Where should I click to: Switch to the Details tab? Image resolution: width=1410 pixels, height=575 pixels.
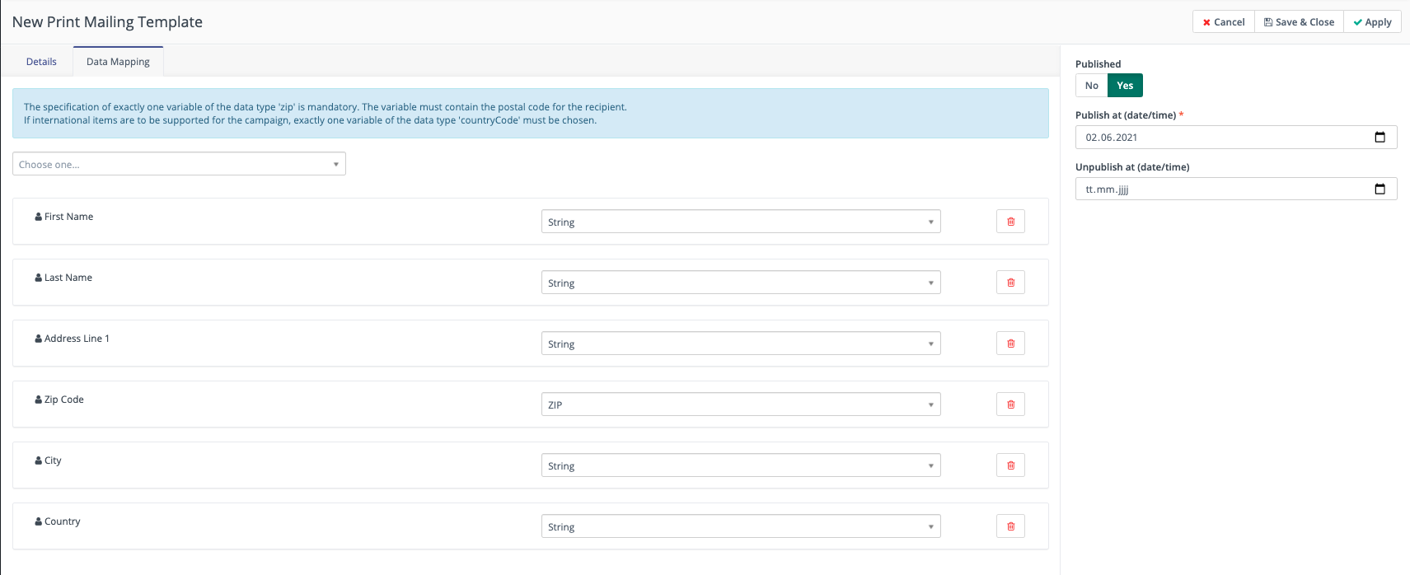pyautogui.click(x=41, y=62)
